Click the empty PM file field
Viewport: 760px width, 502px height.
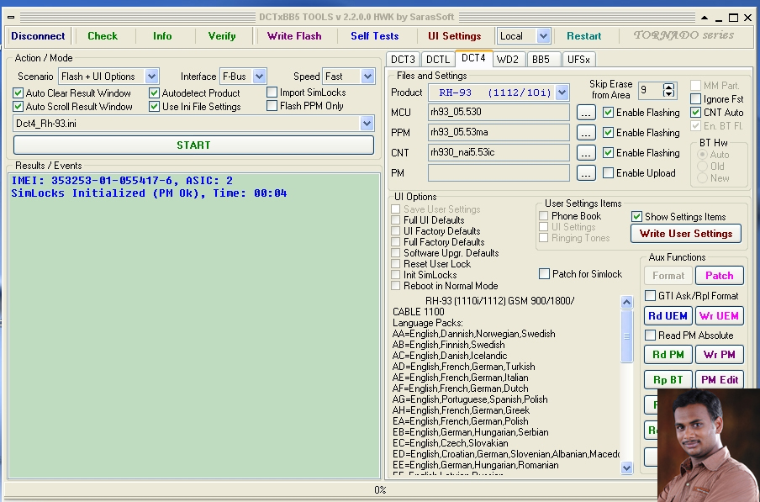click(499, 173)
